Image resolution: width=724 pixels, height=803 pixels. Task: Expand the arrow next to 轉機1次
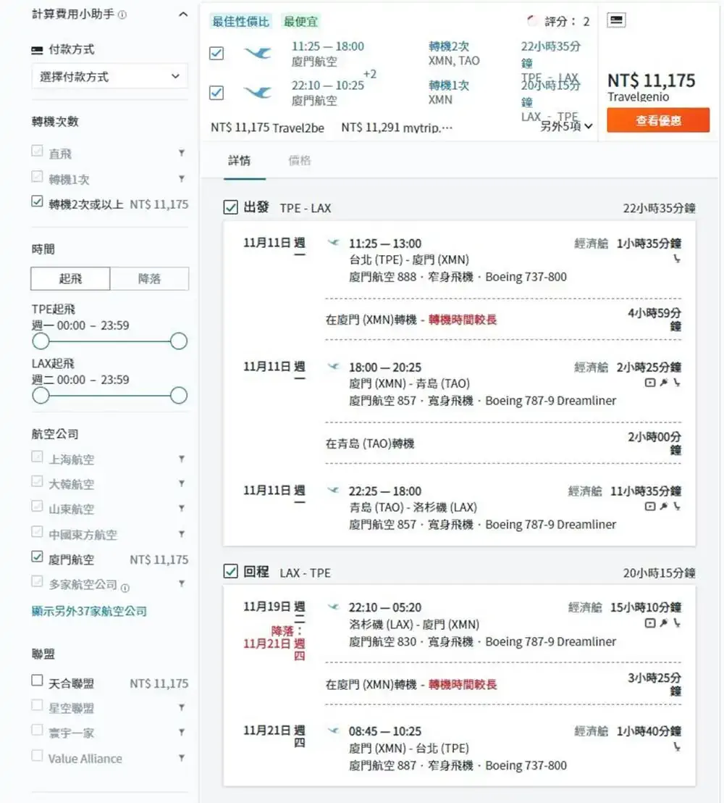182,178
